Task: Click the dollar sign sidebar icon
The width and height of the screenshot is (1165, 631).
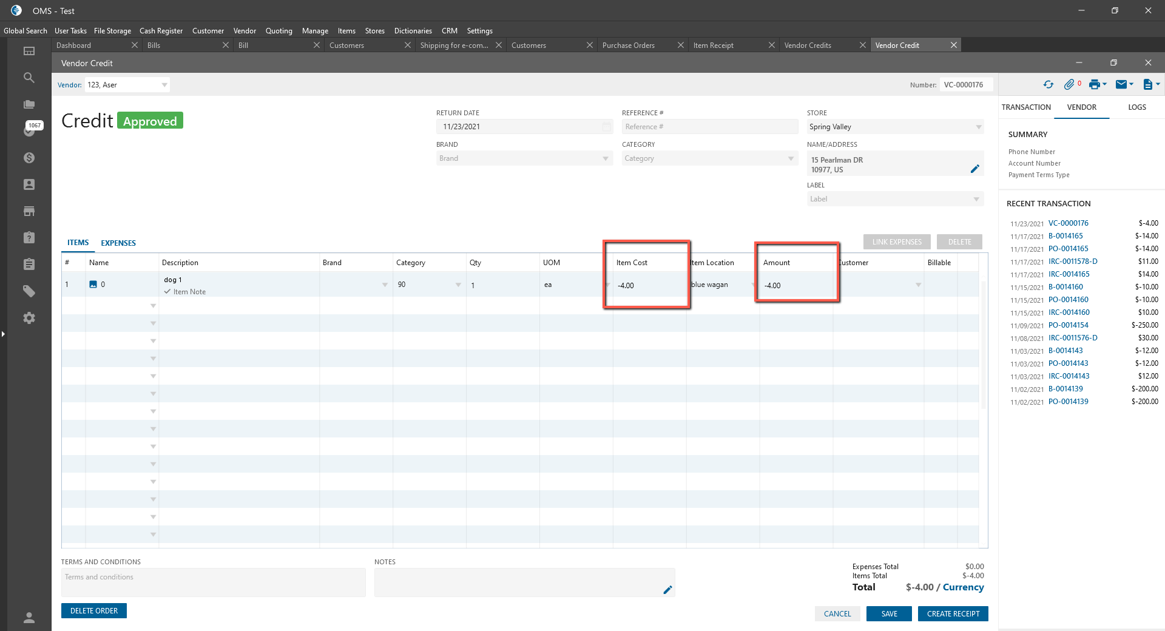Action: tap(29, 158)
